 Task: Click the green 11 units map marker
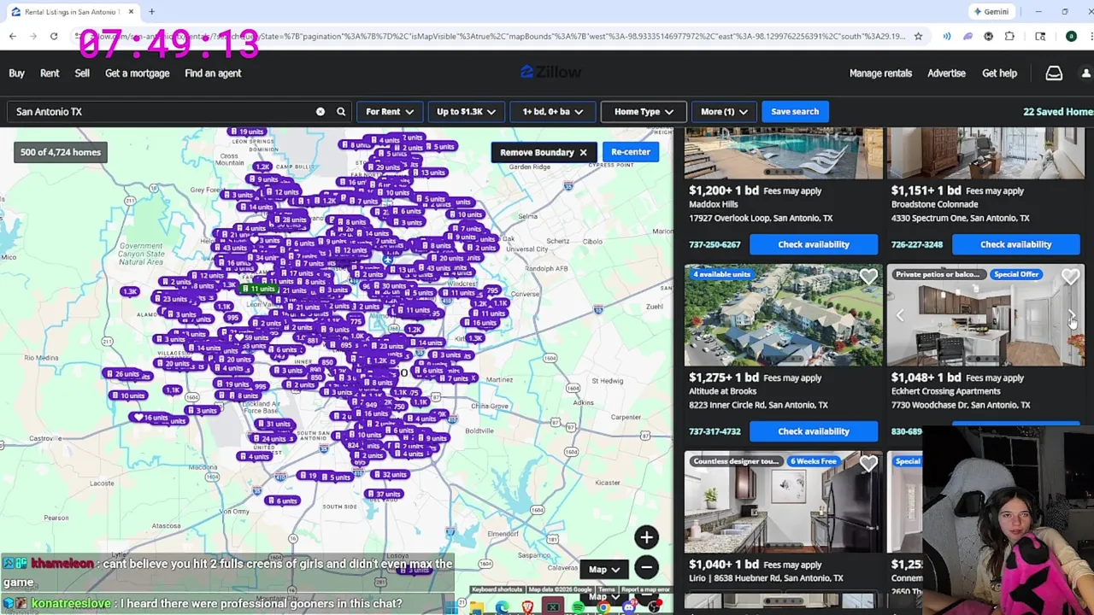pos(258,290)
